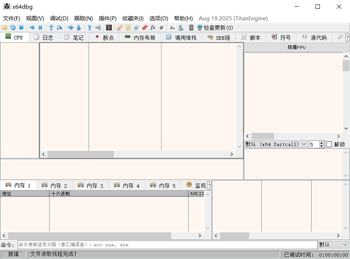Viewport: 350px width, 259px height.
Task: Click the Stop/close debuggee square icon
Action: click(x=21, y=27)
